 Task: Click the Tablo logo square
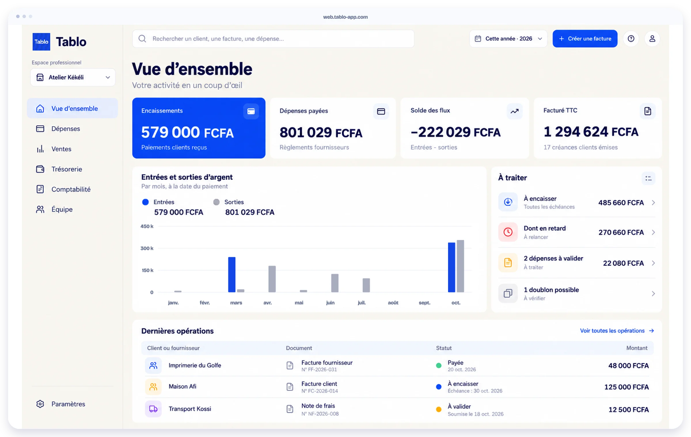tap(41, 42)
